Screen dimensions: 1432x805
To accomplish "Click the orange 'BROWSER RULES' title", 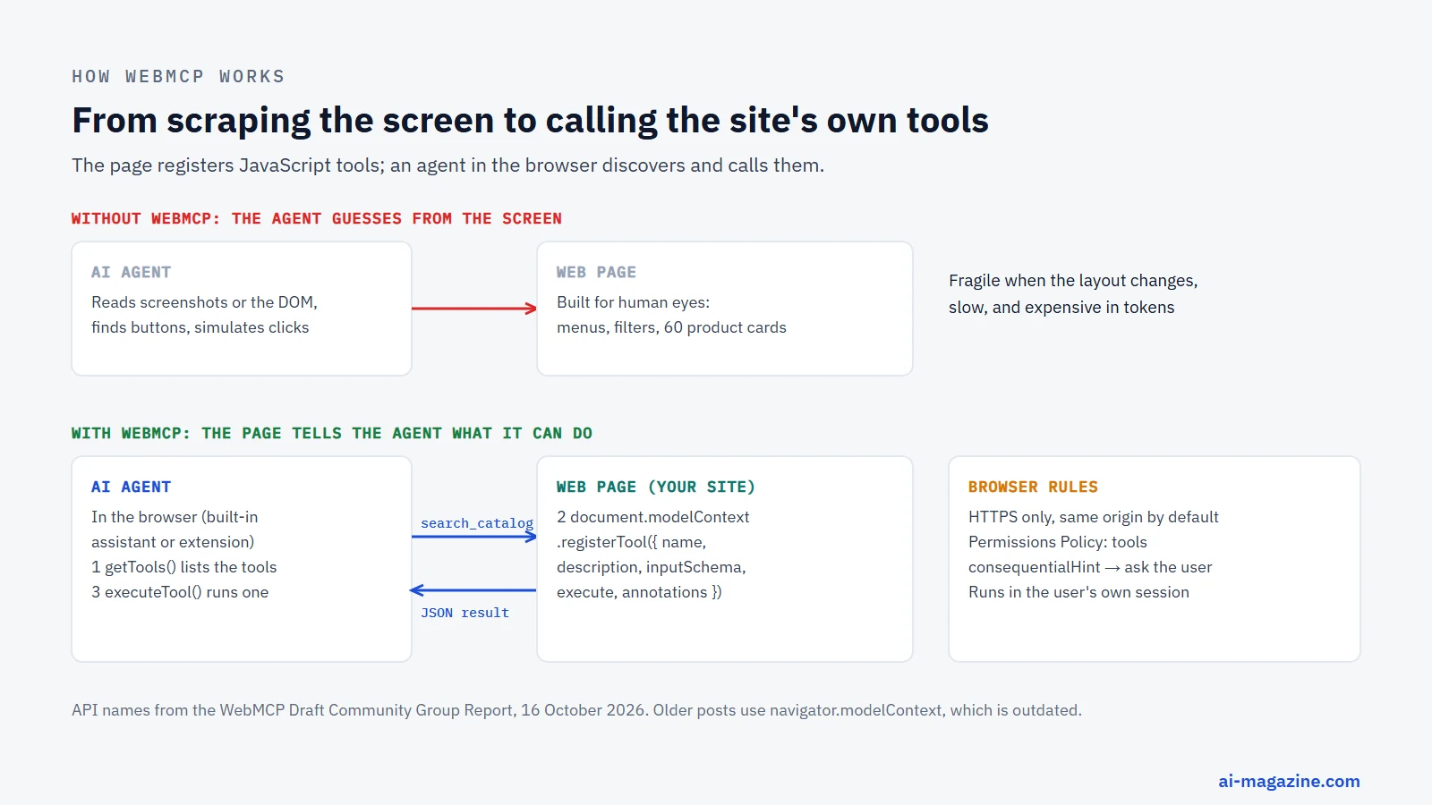I will click(1033, 487).
